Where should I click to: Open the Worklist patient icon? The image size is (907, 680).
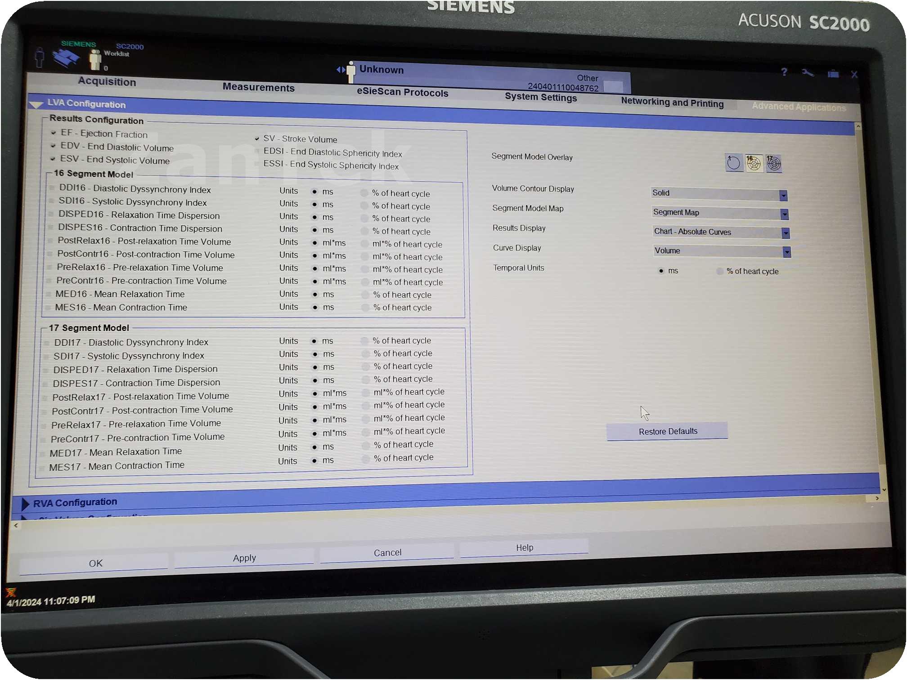[95, 60]
